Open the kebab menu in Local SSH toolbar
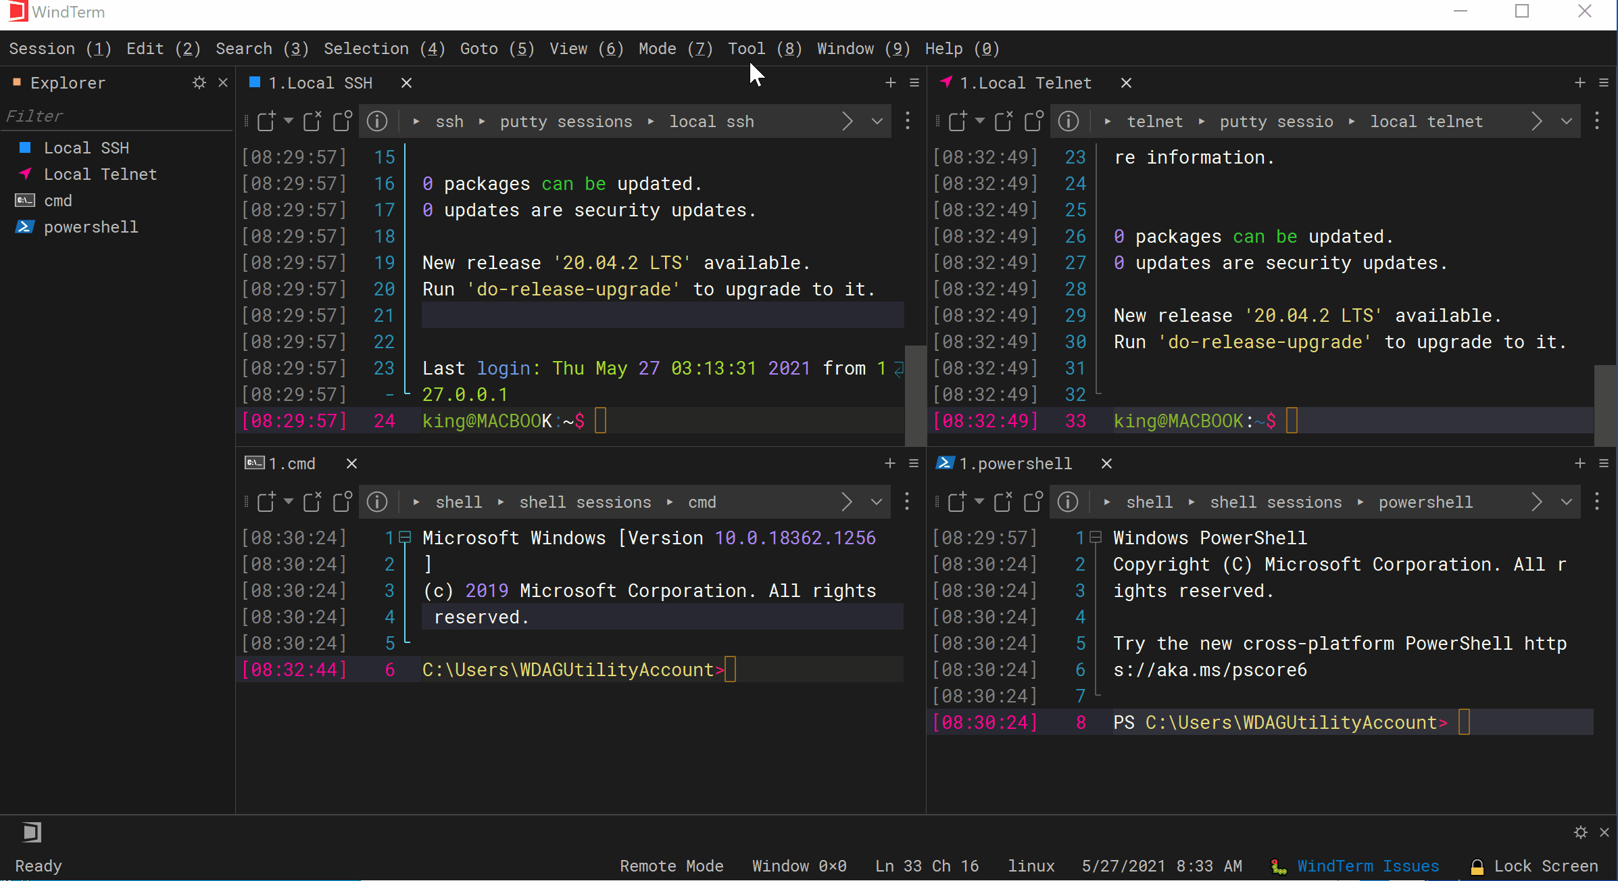1618x881 pixels. tap(908, 122)
